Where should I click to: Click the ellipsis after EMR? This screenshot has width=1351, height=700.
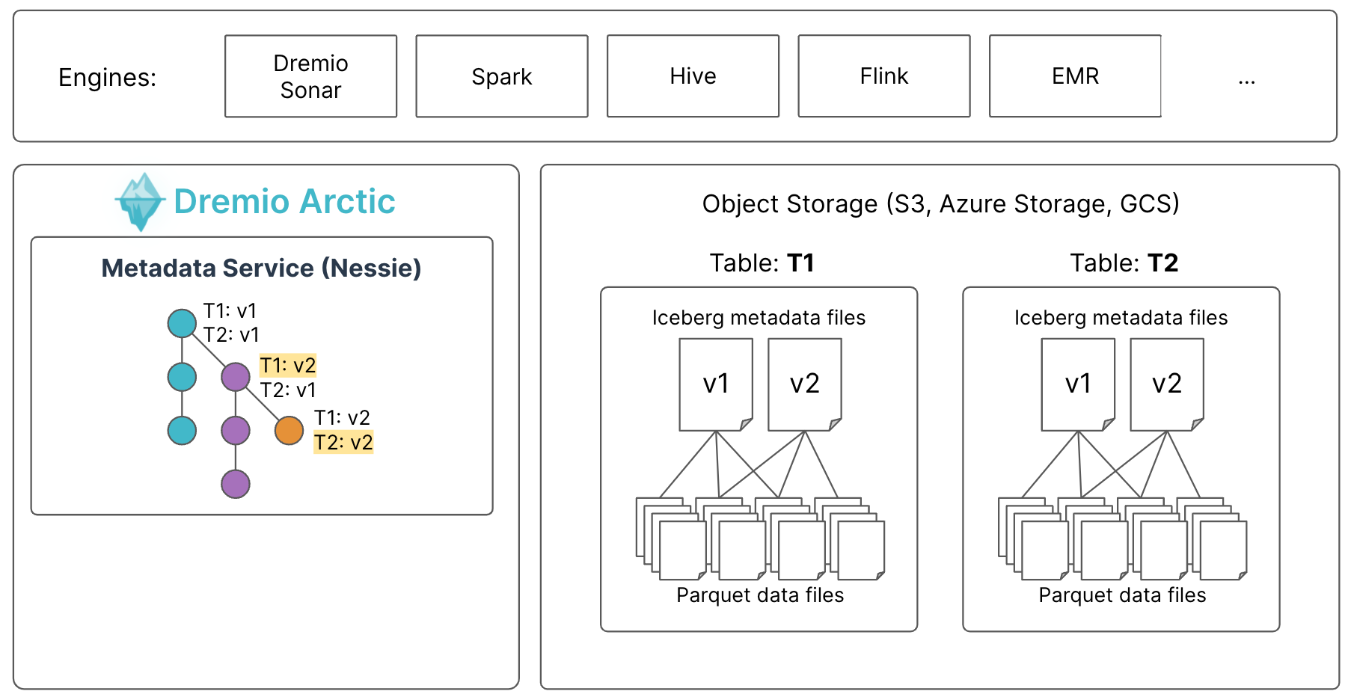(x=1246, y=79)
